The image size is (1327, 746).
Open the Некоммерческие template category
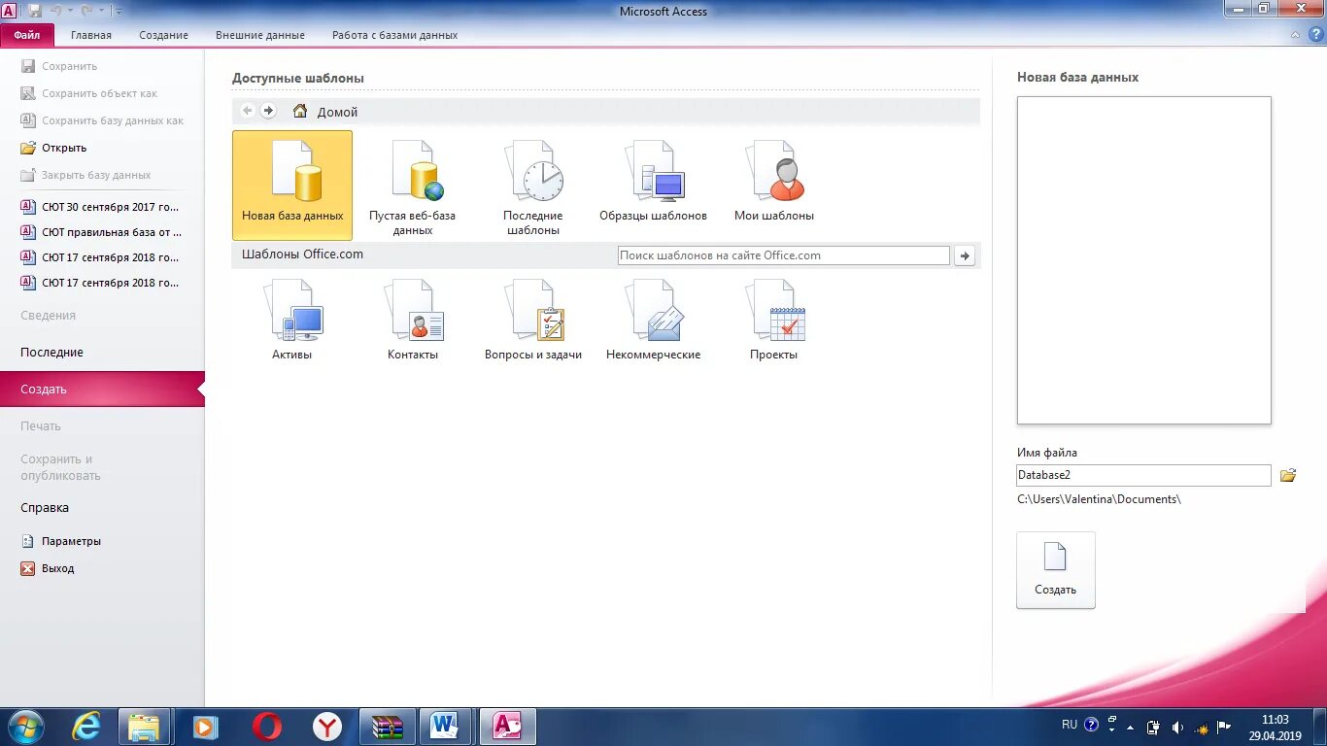(653, 321)
